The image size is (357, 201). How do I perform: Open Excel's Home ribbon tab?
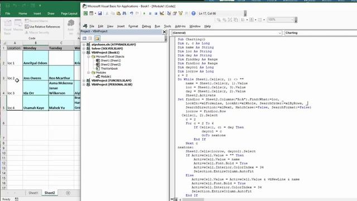coord(23,13)
